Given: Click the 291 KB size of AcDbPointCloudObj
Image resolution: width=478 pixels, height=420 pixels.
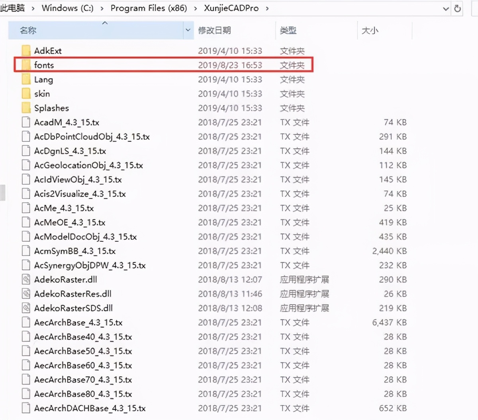Looking at the screenshot, I should click(393, 136).
